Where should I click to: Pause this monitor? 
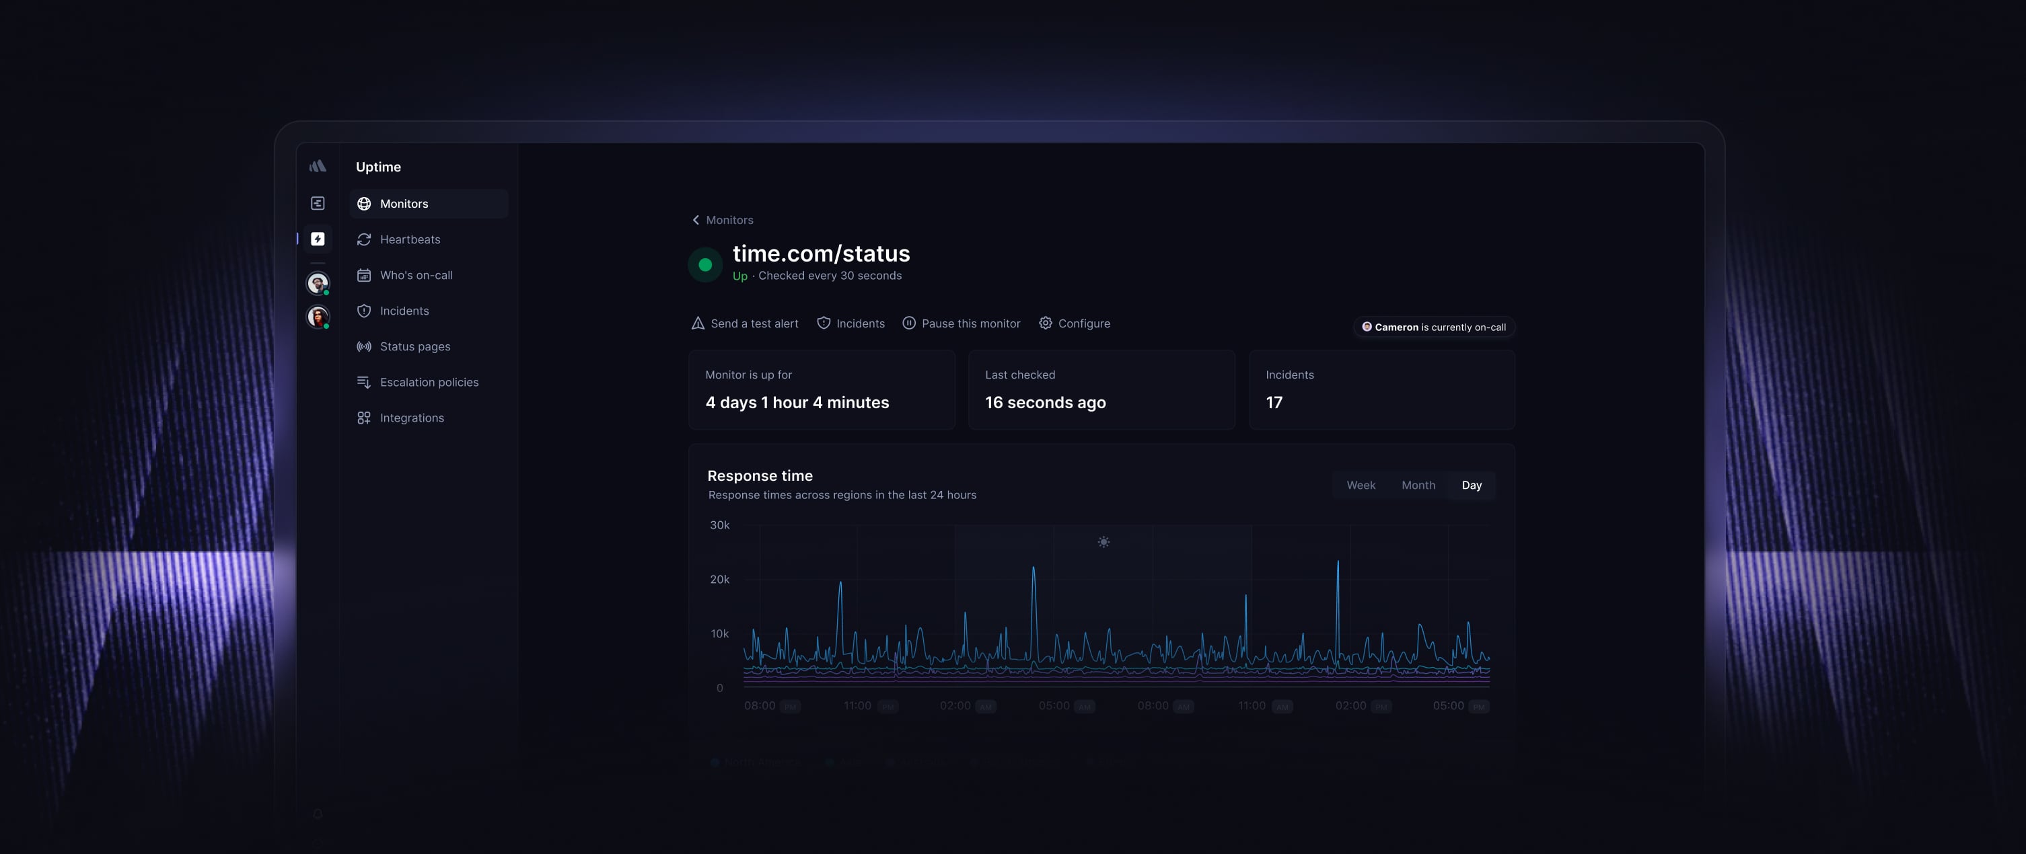[961, 323]
